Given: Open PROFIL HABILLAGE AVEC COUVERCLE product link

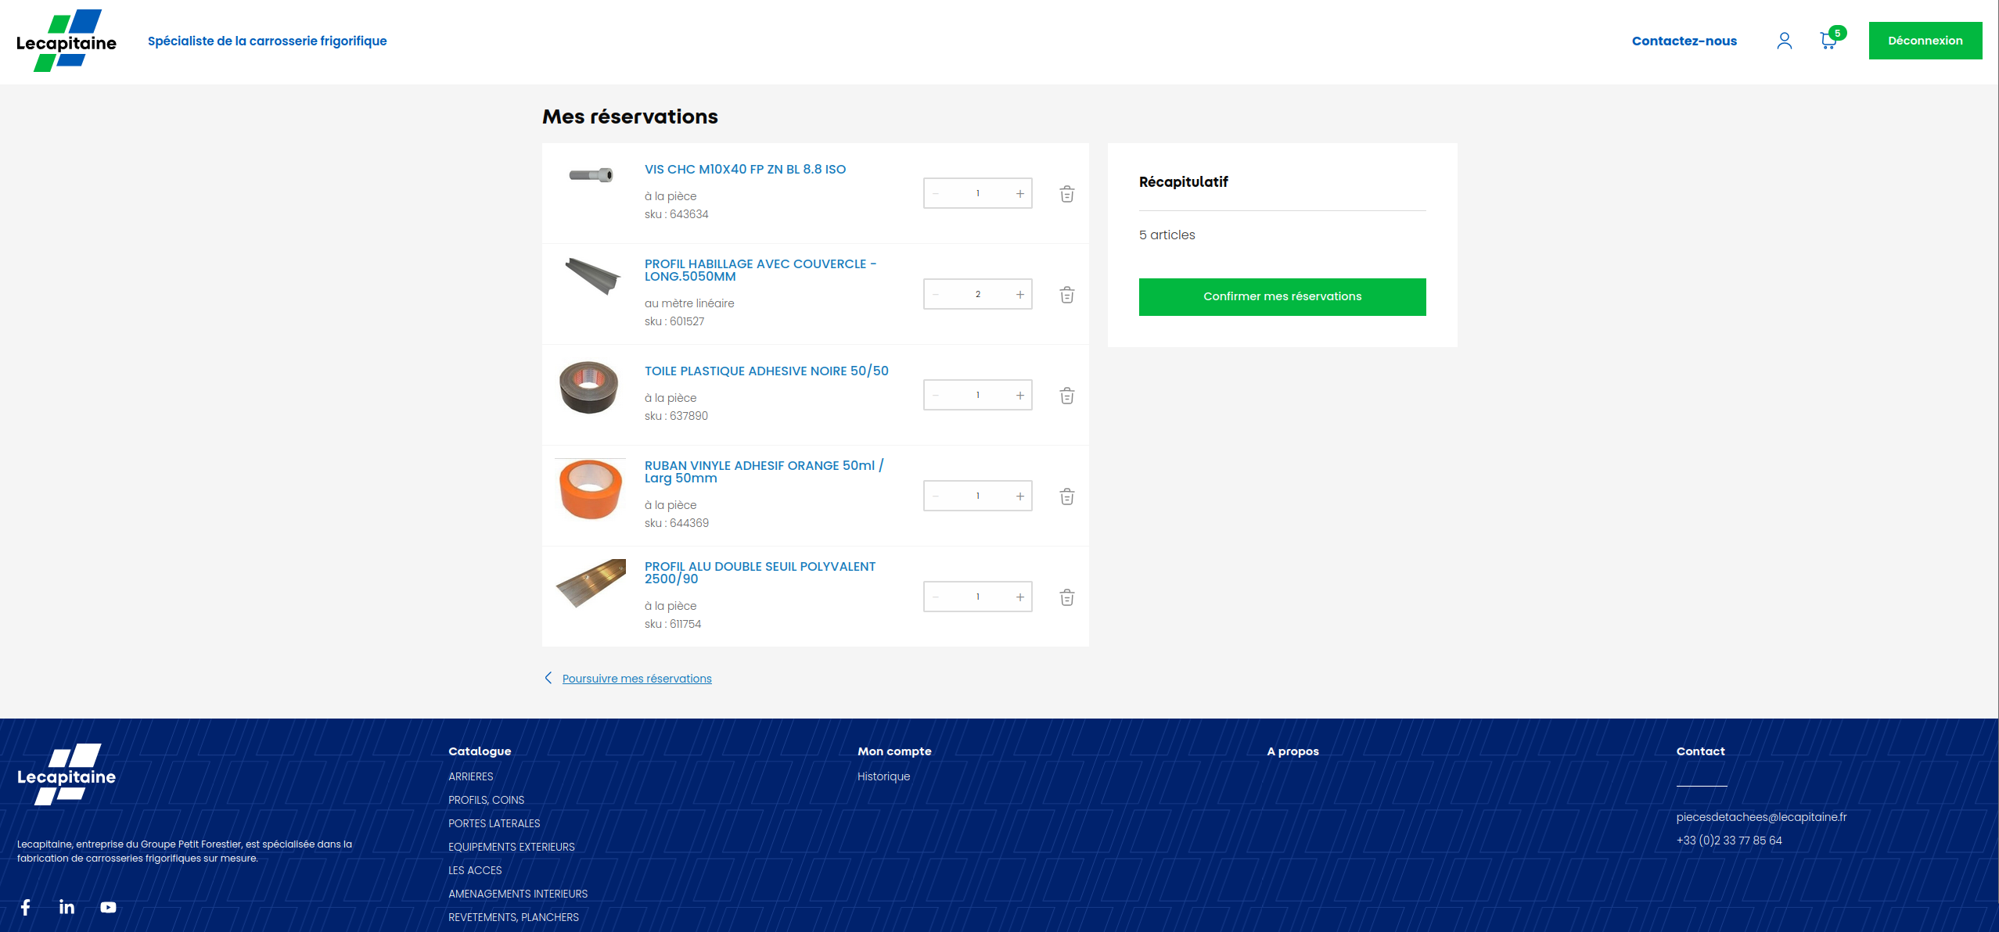Looking at the screenshot, I should pyautogui.click(x=760, y=270).
